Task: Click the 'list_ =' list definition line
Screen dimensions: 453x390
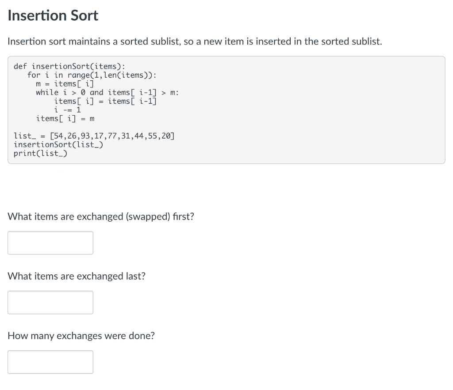Action: point(94,136)
